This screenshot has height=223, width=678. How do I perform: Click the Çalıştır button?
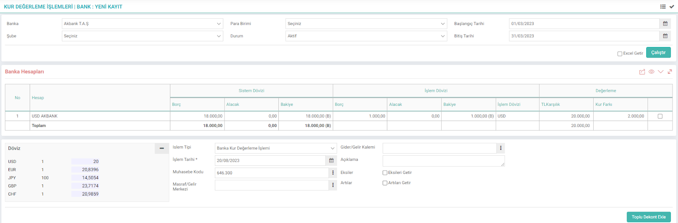click(x=658, y=52)
